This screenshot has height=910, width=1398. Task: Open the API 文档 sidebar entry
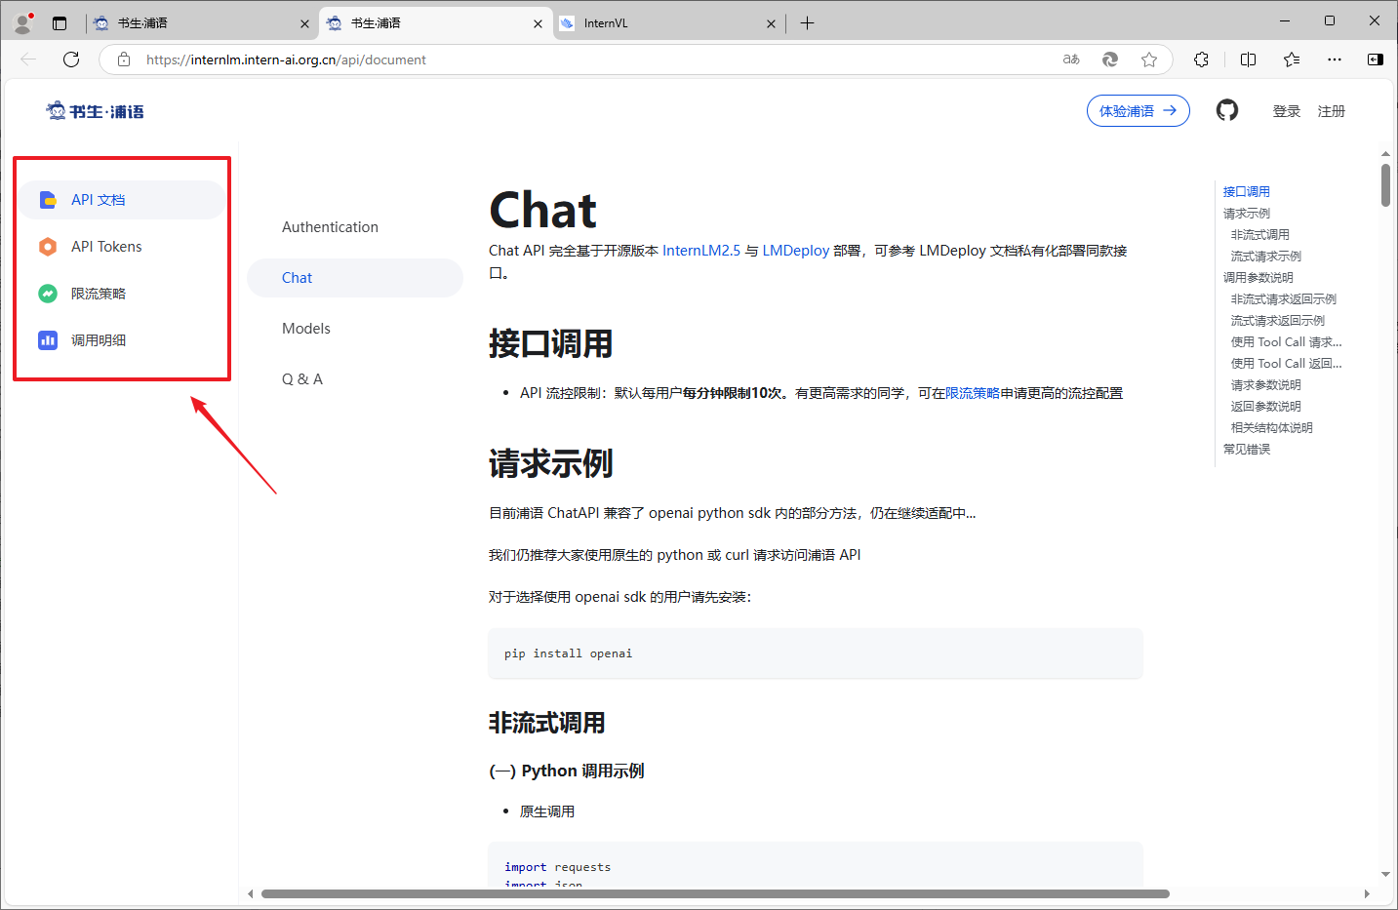click(122, 200)
